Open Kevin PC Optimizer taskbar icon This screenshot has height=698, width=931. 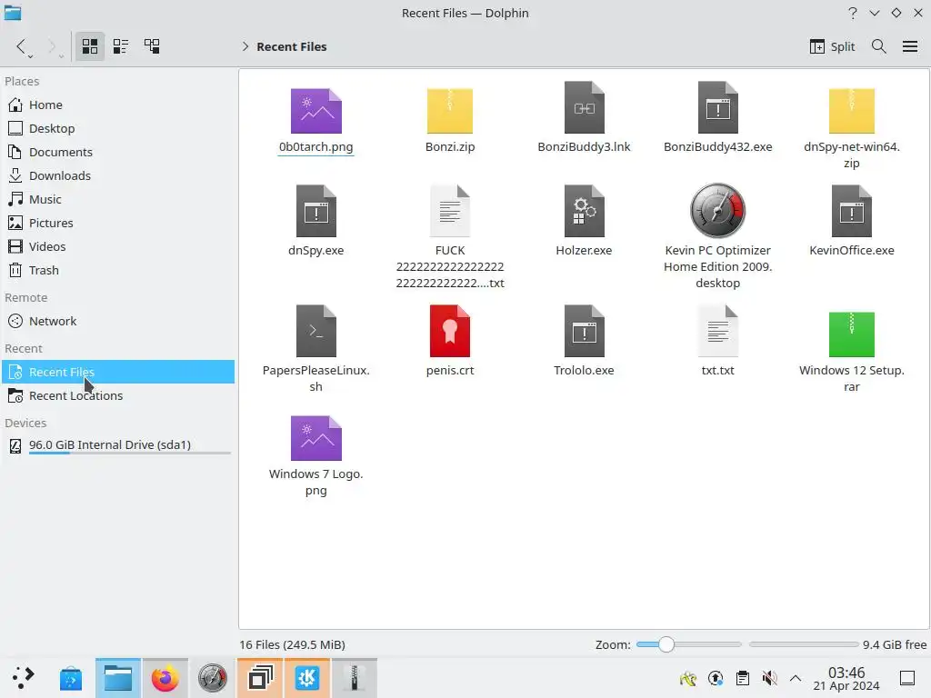click(213, 678)
